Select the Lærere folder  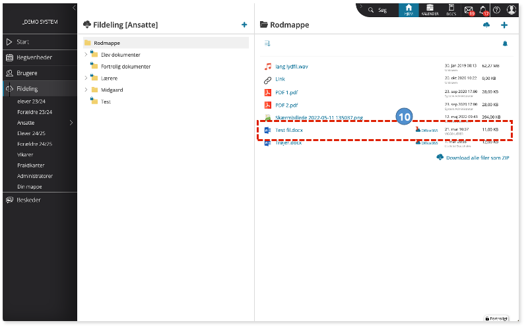[109, 78]
